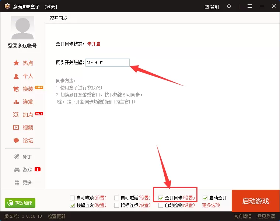
Task: Click 检查更新 in the status bar
Action: pos(57,216)
